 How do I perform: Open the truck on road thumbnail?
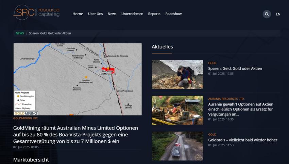pos(177,146)
